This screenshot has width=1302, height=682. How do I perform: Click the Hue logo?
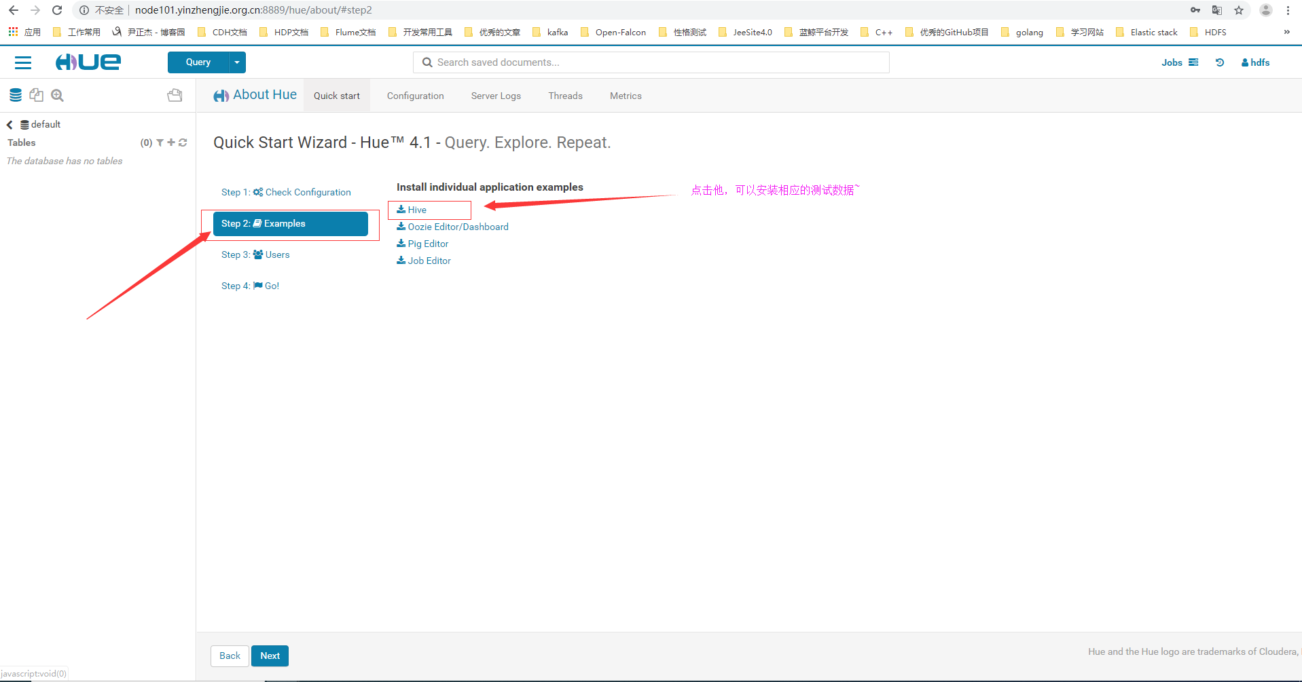[88, 62]
